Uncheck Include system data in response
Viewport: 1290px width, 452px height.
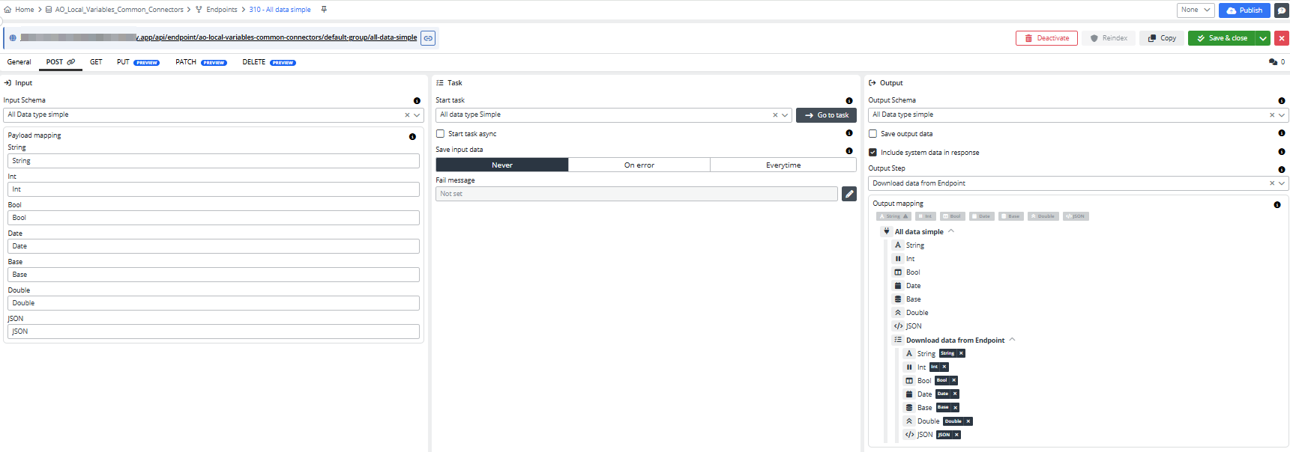click(x=872, y=153)
